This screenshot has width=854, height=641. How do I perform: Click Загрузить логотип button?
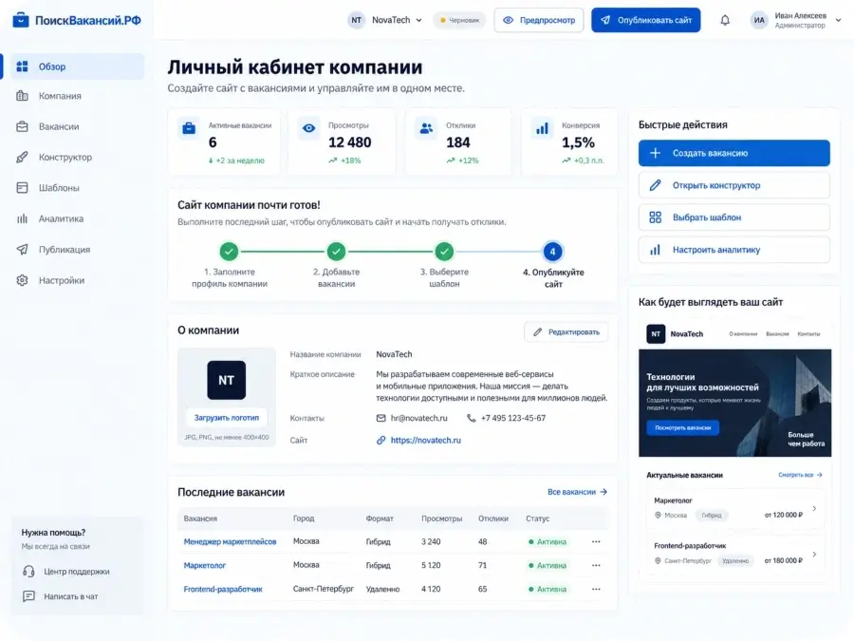pos(227,418)
